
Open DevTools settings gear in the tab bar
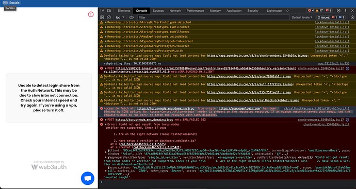[338, 11]
